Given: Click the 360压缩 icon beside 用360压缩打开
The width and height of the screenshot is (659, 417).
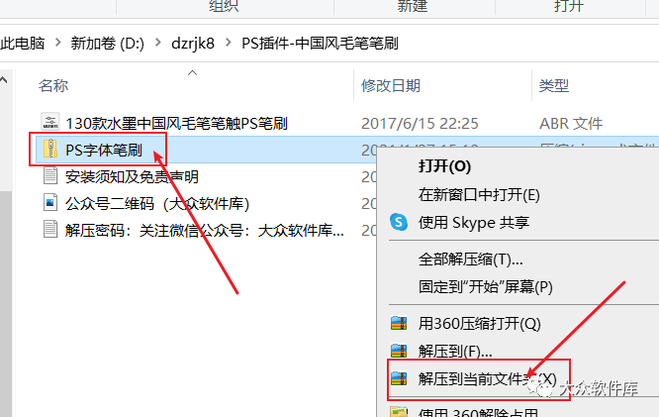Looking at the screenshot, I should (x=399, y=323).
